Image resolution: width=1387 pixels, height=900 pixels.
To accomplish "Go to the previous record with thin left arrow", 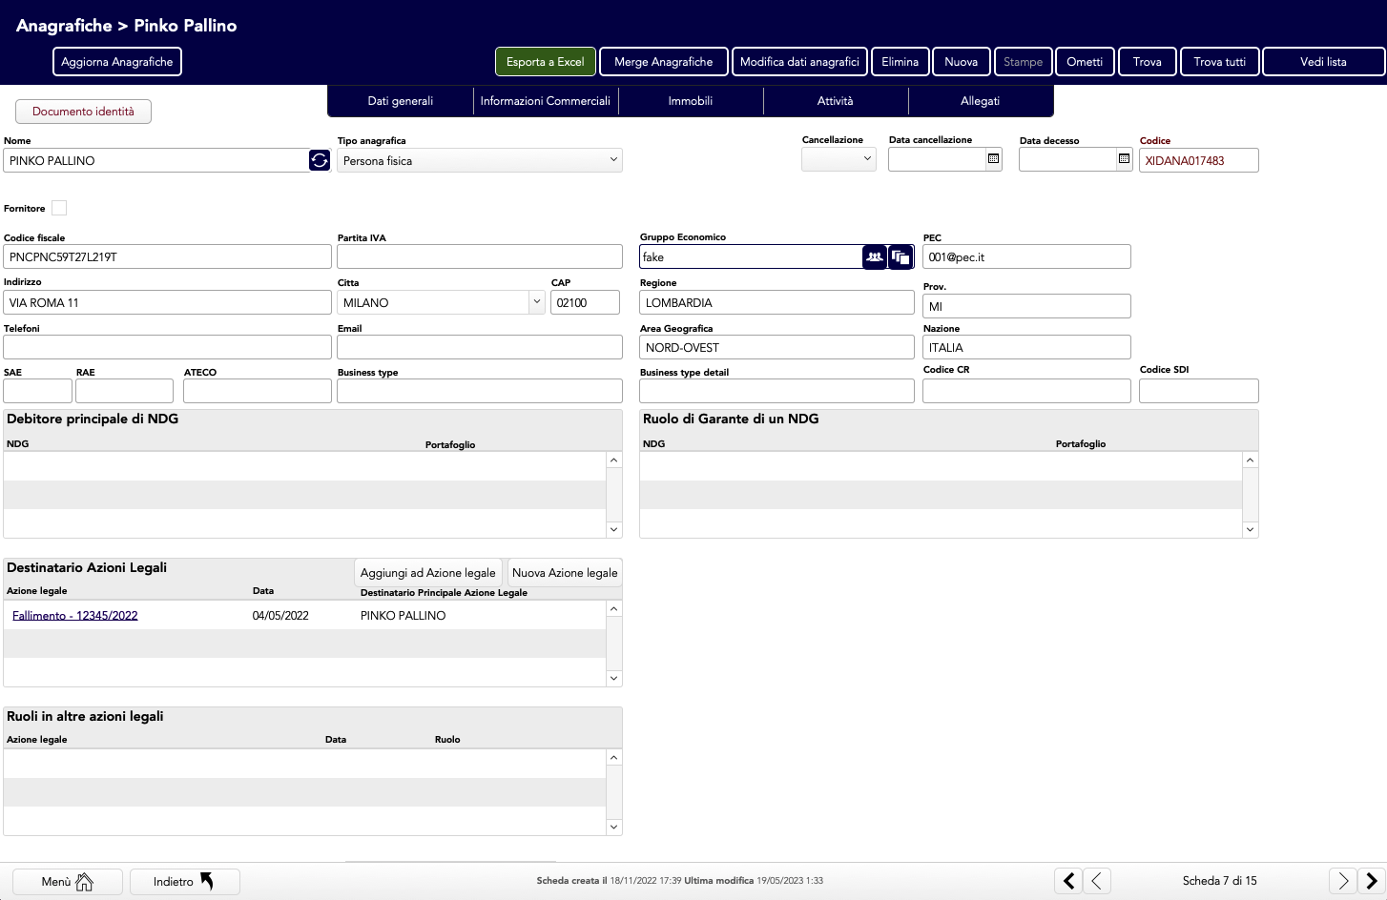I will click(x=1097, y=881).
